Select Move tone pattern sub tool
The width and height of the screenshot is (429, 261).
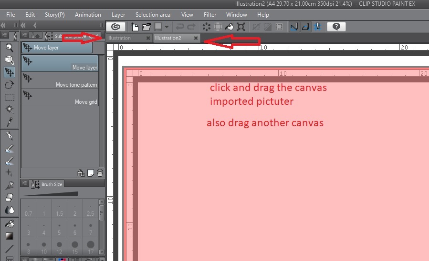point(60,80)
